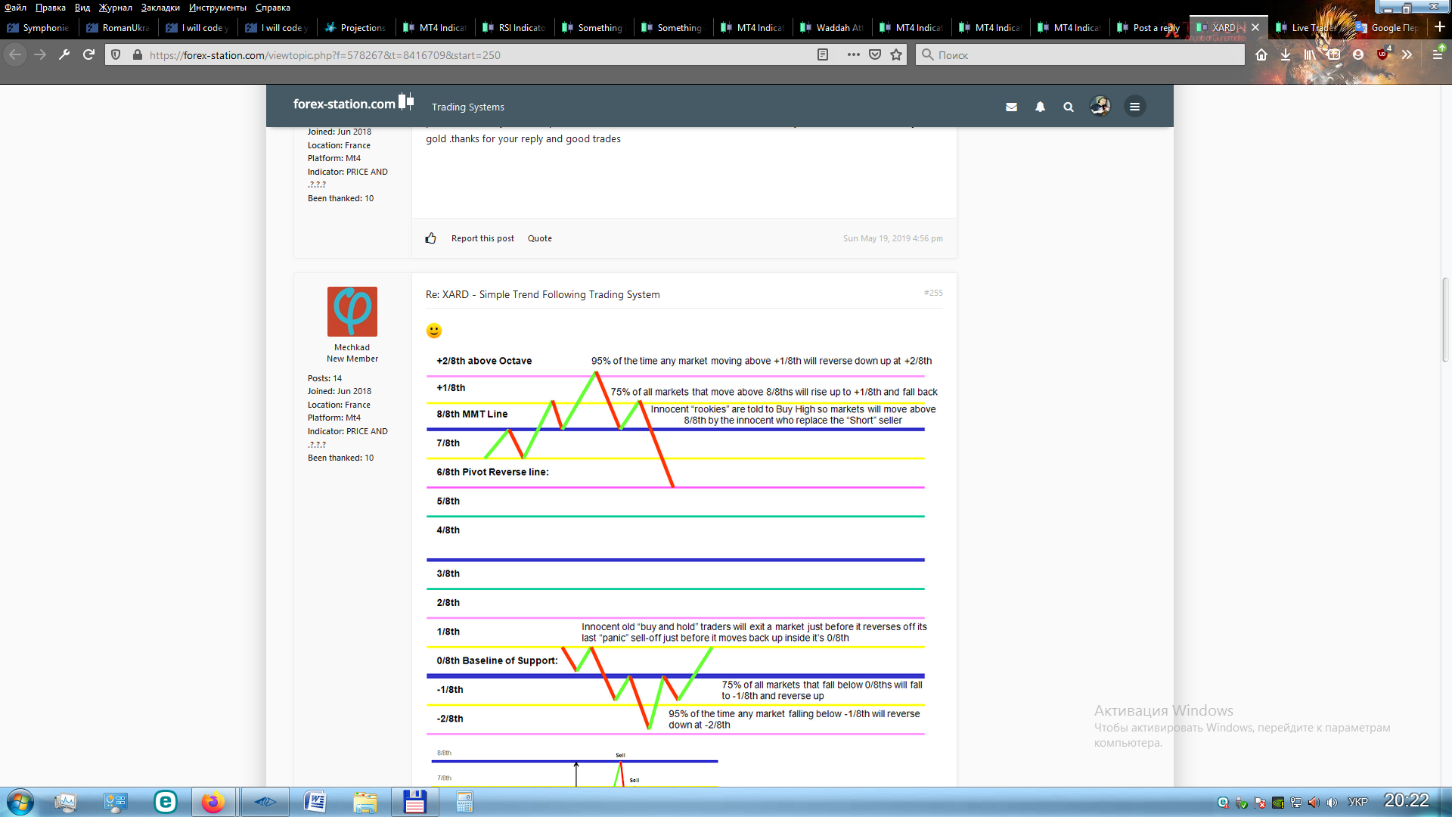The height and width of the screenshot is (817, 1452).
Task: Reload the current page
Action: click(88, 54)
